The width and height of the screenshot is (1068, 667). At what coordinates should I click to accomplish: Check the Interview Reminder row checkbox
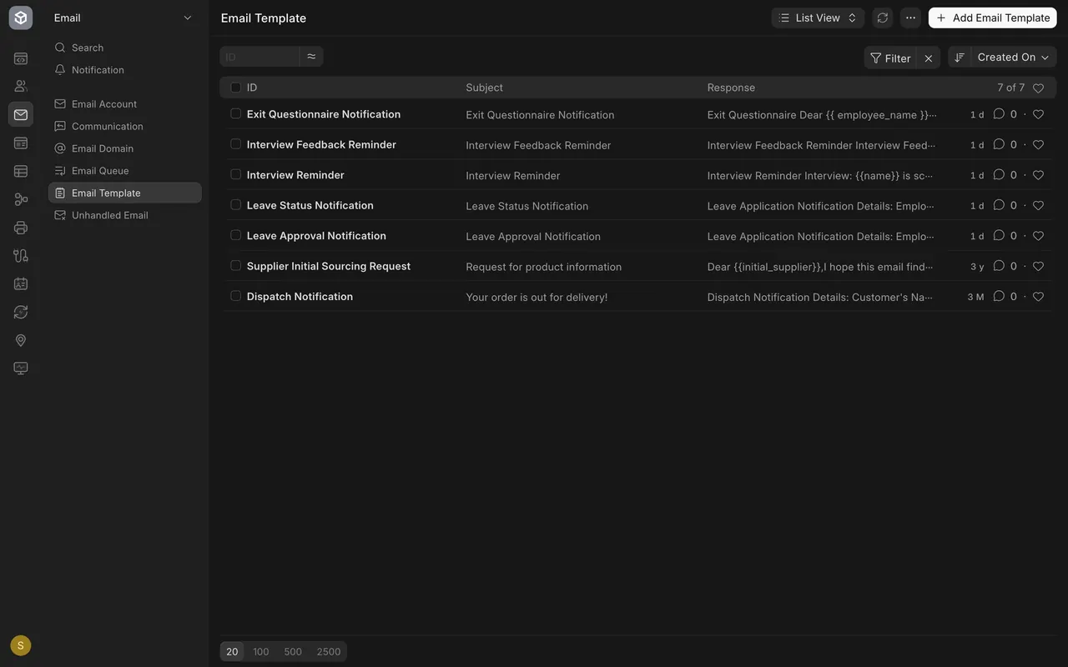235,174
